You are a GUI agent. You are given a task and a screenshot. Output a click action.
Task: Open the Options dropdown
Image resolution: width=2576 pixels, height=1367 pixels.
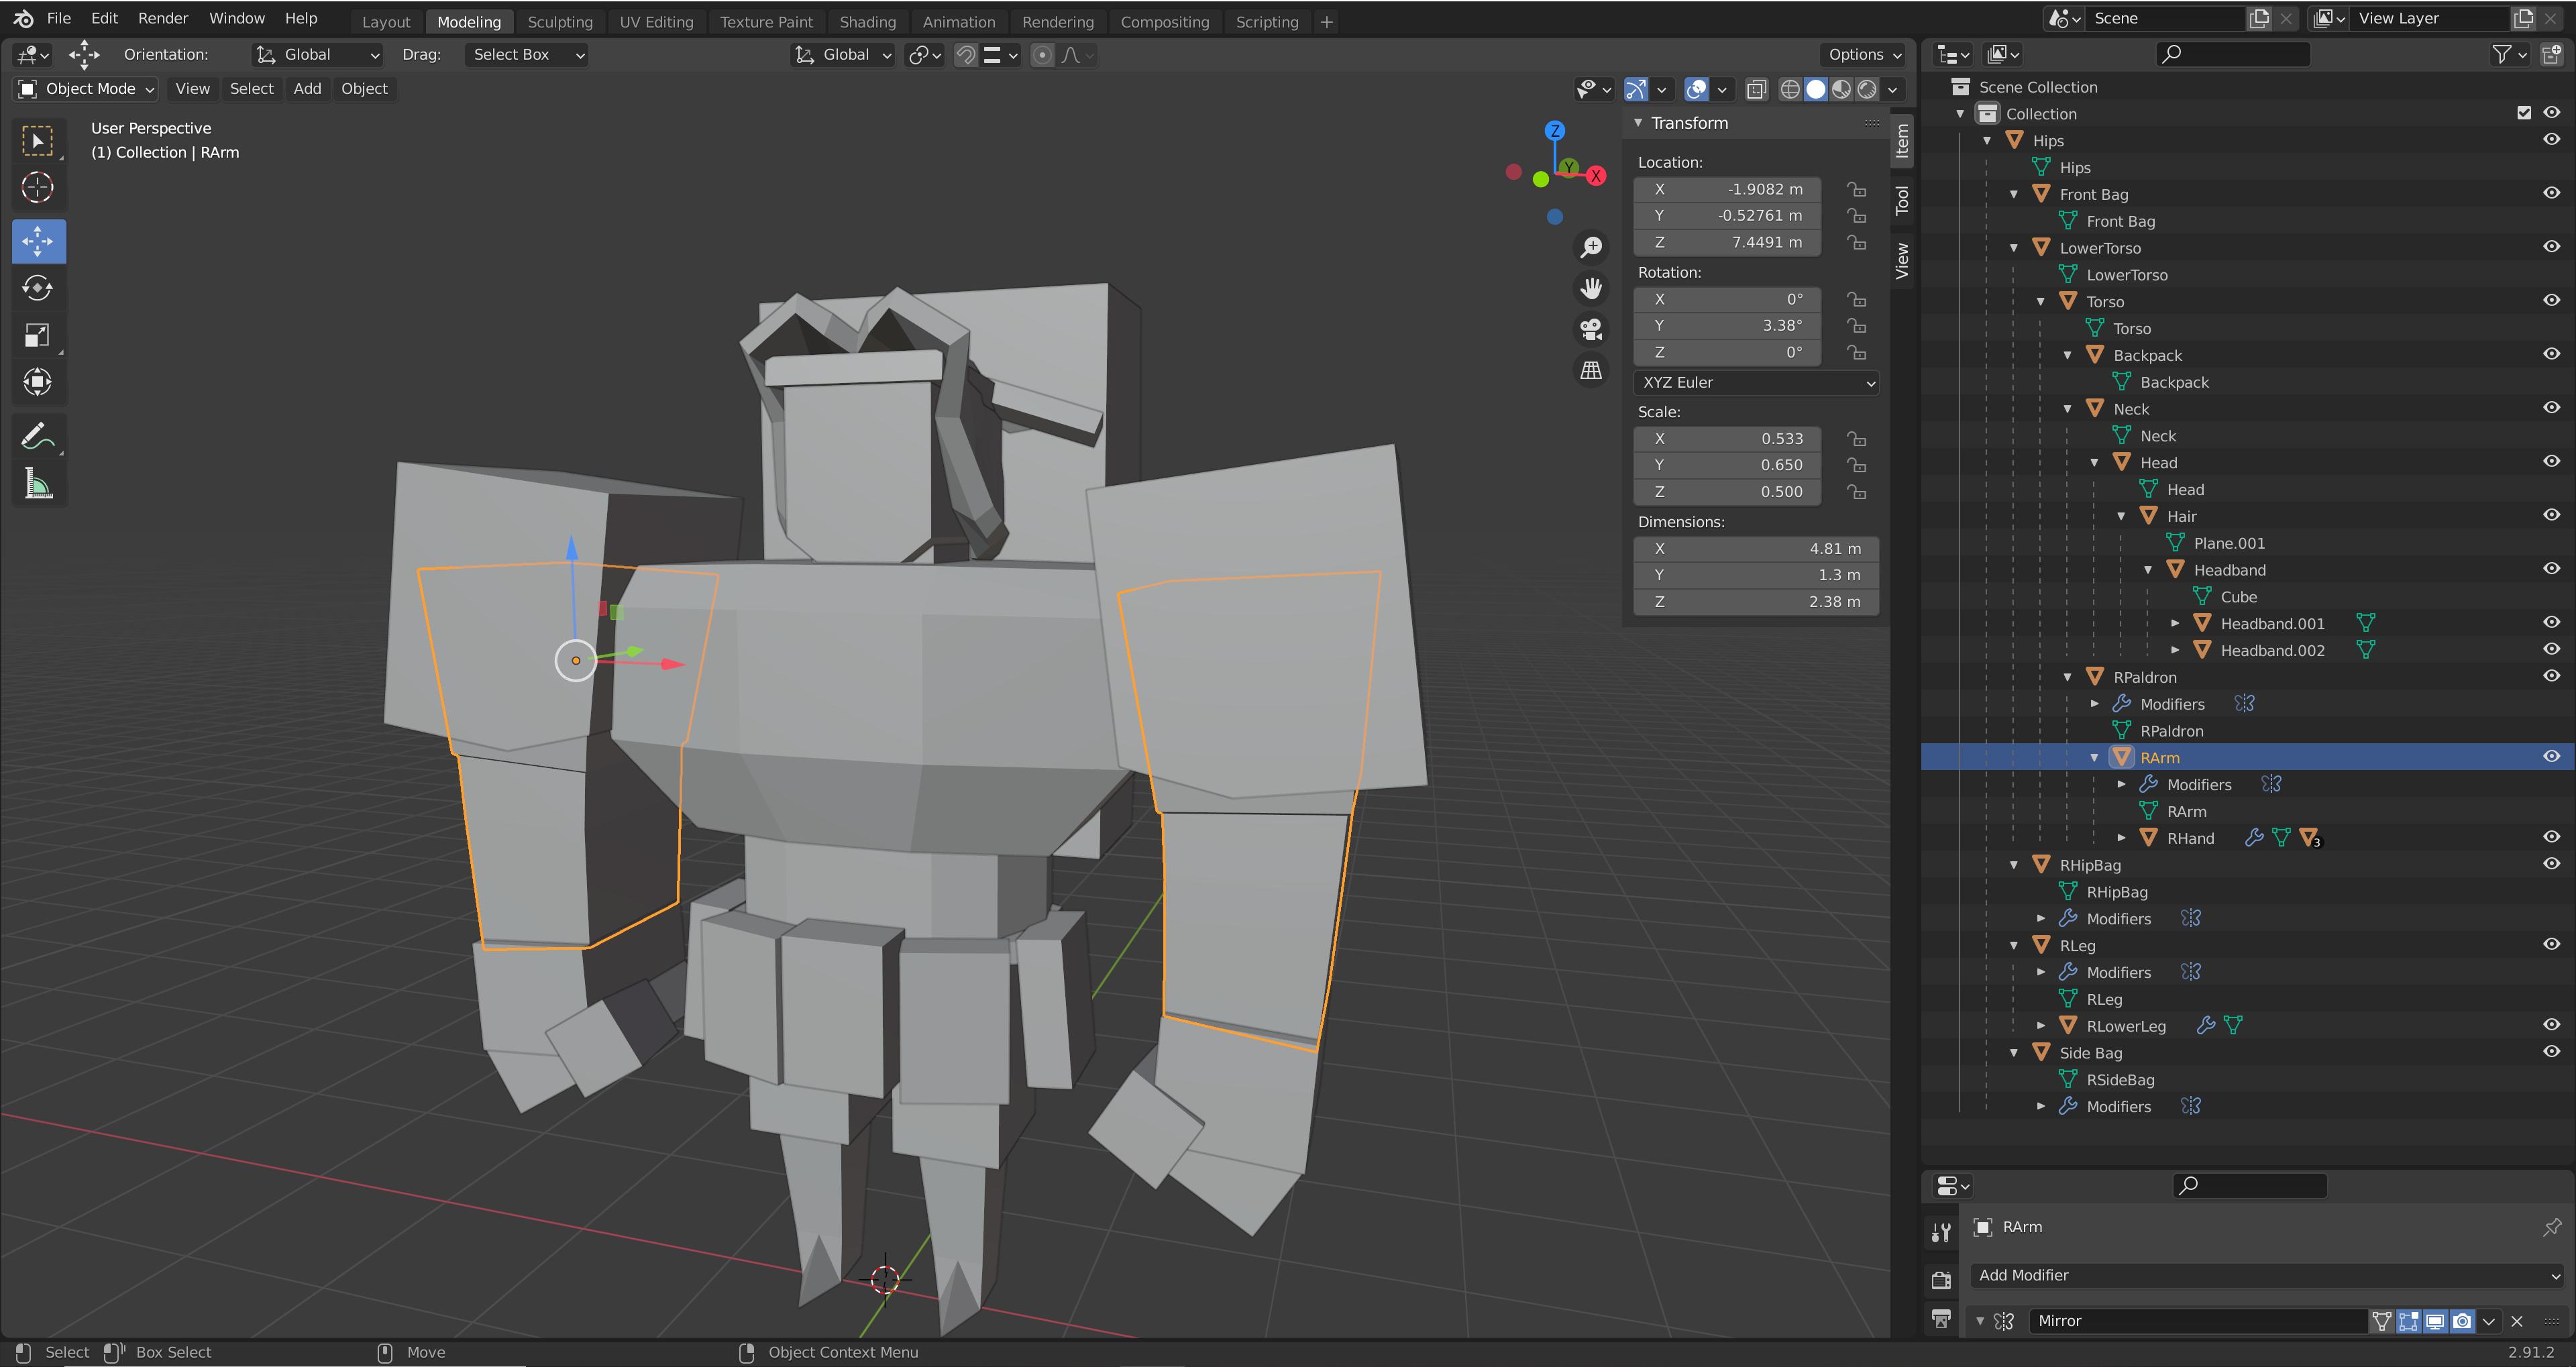(x=1863, y=55)
